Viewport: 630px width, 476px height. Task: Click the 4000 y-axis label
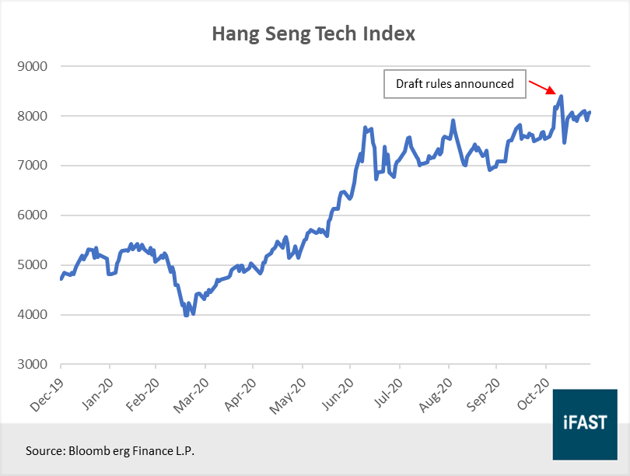[x=33, y=315]
